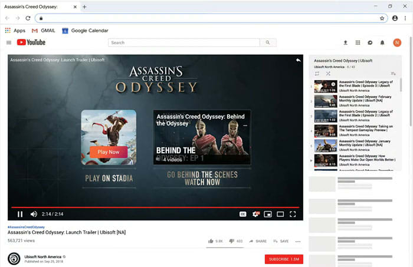413x267 pixels.
Task: Open the YouTube hamburger guide menu
Action: coord(8,42)
